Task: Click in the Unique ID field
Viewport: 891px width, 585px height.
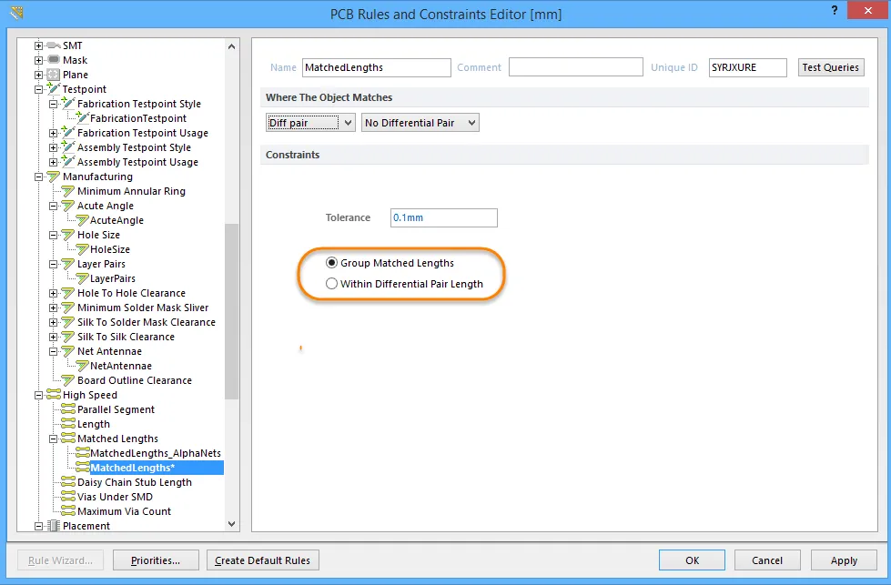Action: (748, 67)
